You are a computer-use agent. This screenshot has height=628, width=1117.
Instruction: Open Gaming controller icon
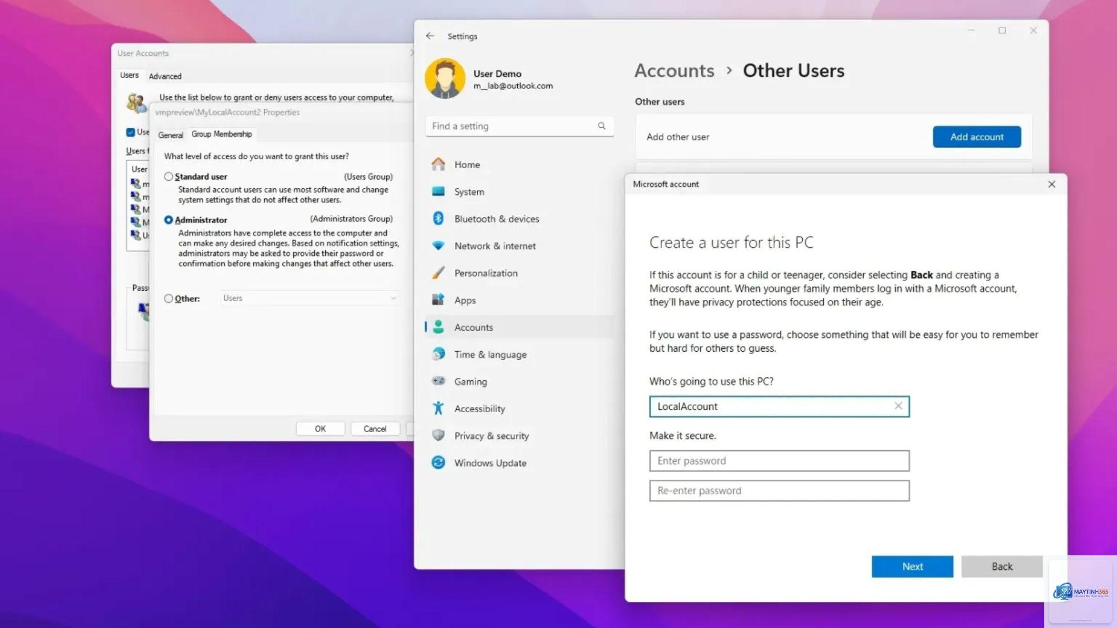[x=439, y=381]
